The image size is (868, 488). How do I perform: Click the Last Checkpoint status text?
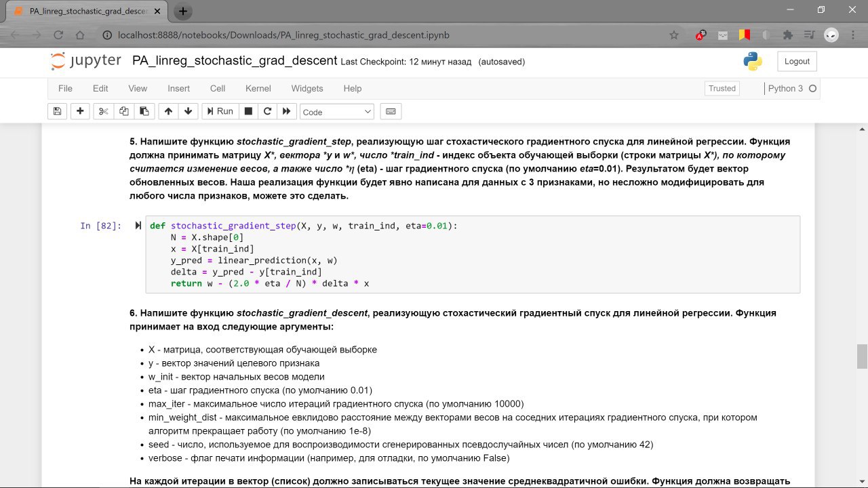coord(406,62)
